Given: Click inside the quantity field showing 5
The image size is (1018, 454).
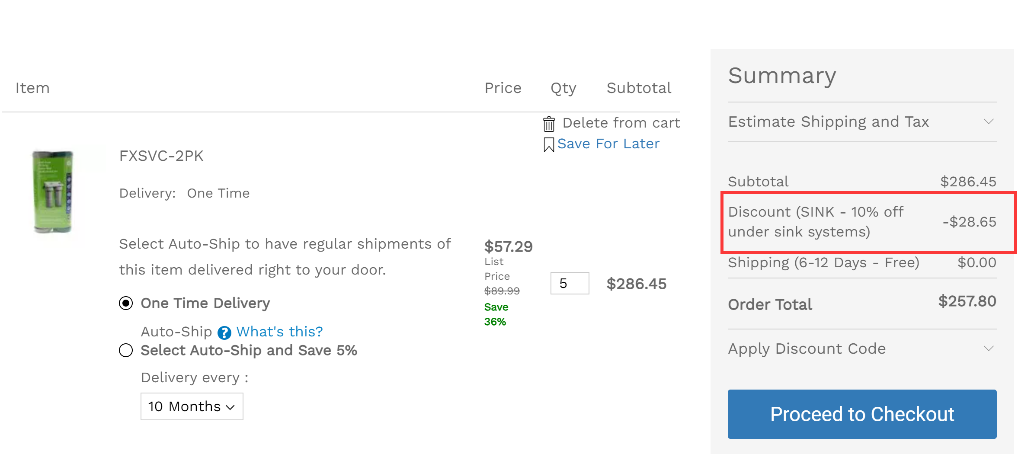Looking at the screenshot, I should pos(569,283).
